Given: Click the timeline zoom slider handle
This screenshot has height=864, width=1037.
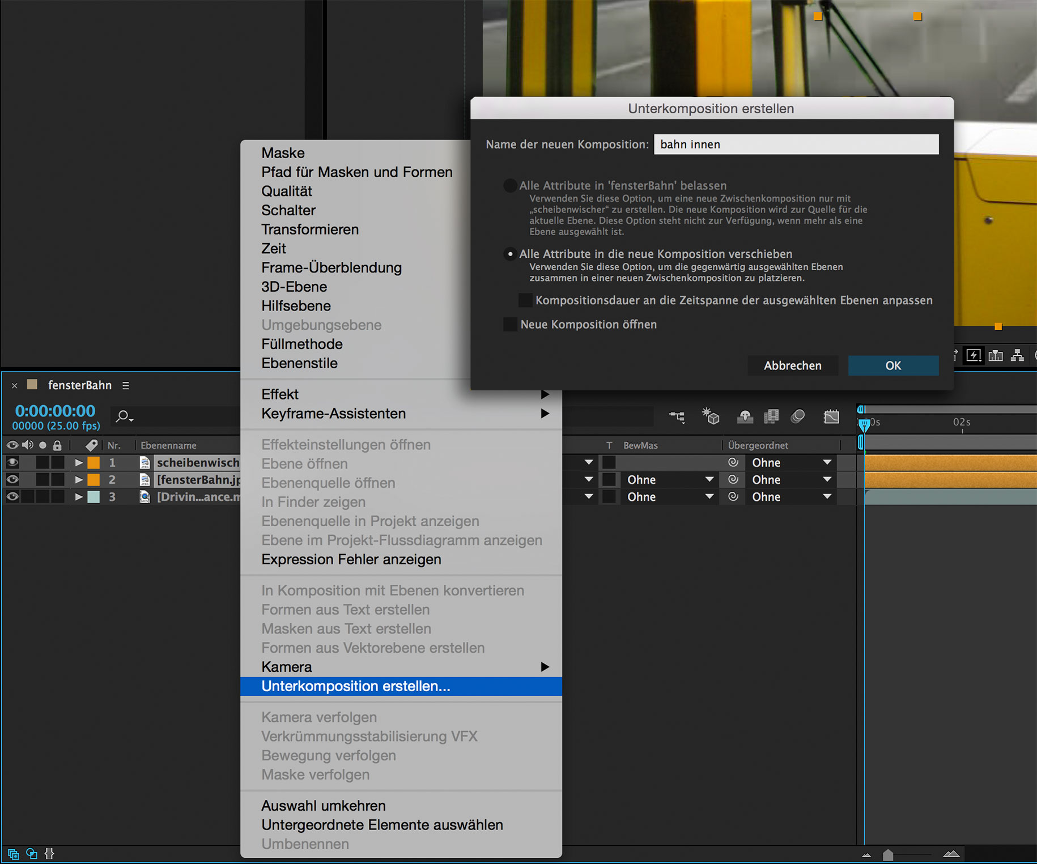Looking at the screenshot, I should click(x=888, y=854).
